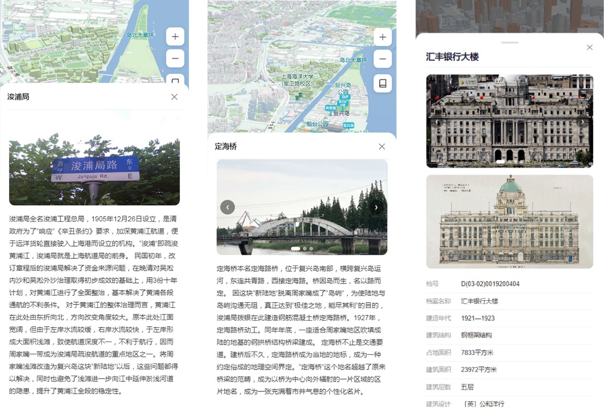
Task: Tap the dark green building marker near 上海海洋大学
Action: click(x=299, y=96)
